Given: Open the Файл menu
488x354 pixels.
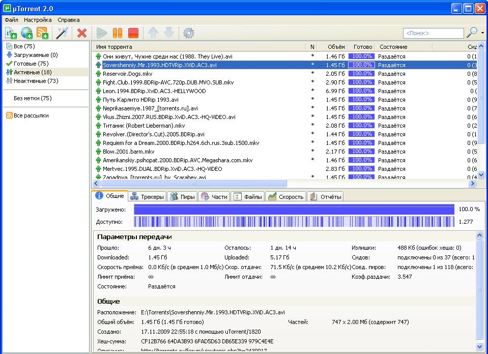Looking at the screenshot, I should click(x=12, y=20).
